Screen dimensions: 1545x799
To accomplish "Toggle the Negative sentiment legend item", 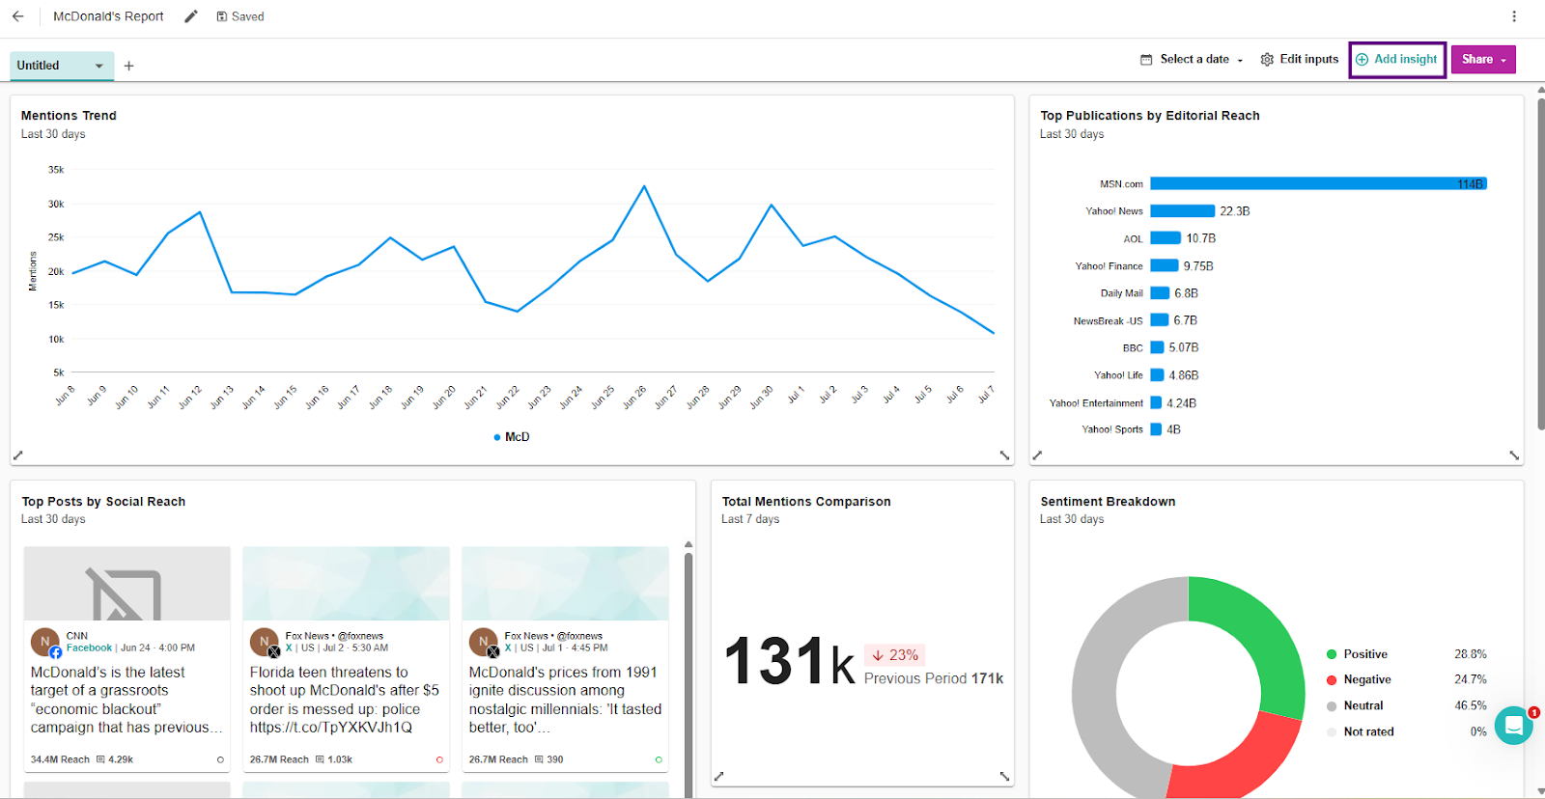I will pos(1359,679).
